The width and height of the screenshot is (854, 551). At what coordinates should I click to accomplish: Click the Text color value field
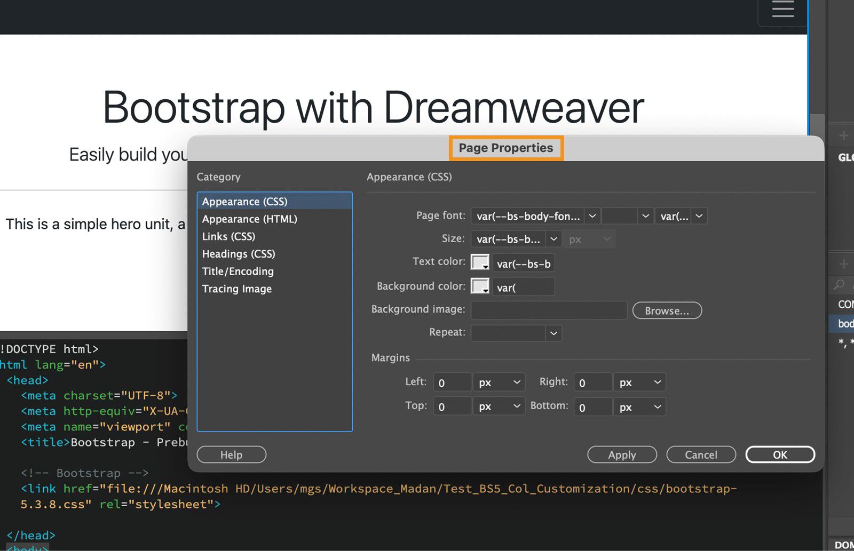click(x=523, y=263)
